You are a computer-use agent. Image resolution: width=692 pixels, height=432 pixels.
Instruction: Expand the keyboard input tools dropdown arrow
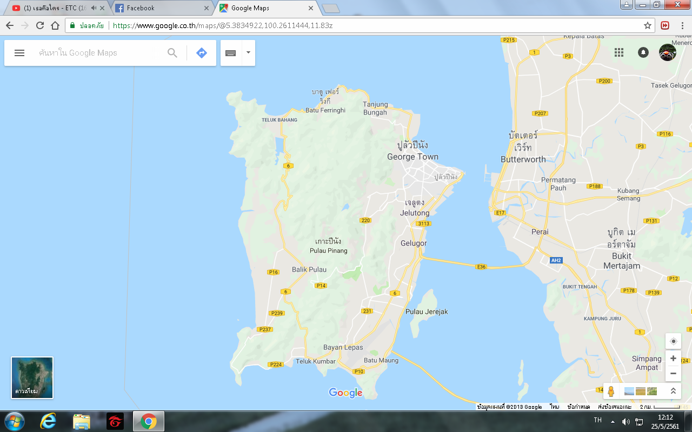248,52
